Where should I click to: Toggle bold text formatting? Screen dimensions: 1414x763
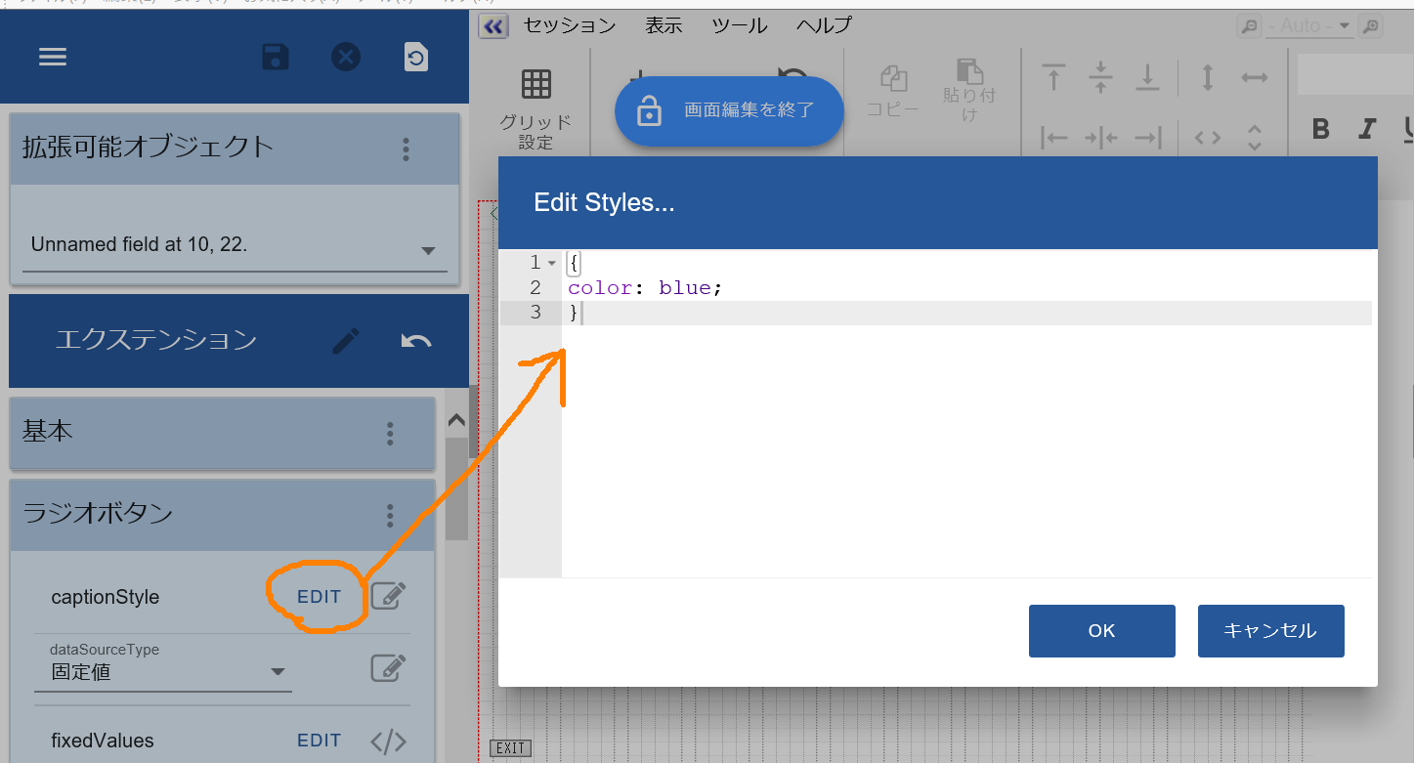(1320, 129)
